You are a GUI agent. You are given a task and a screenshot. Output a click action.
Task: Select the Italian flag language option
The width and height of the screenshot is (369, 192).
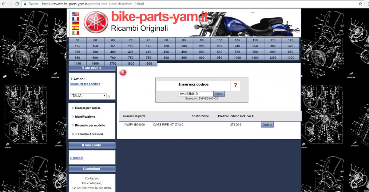coord(75,32)
